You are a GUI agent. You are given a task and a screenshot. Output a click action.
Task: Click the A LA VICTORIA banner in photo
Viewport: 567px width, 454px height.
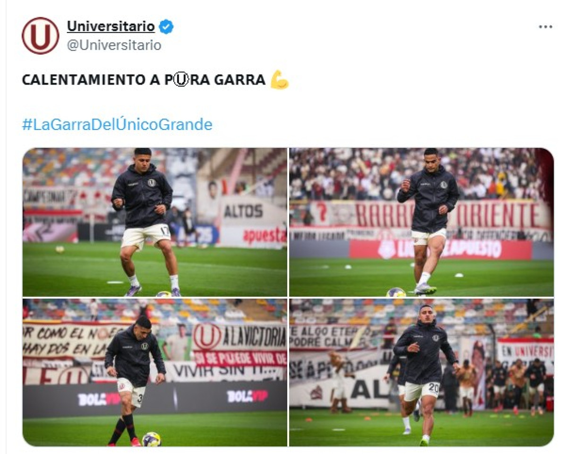point(240,336)
